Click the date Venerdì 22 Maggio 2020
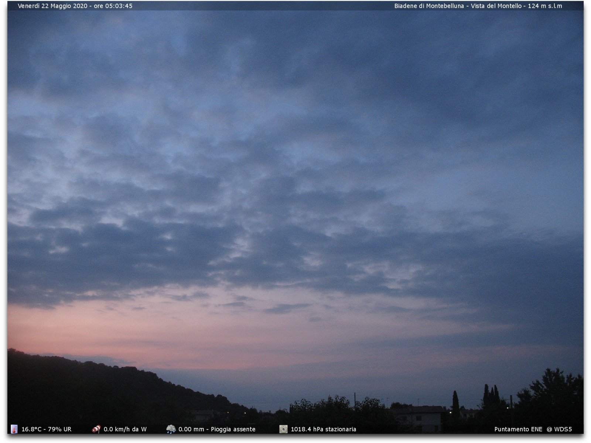The height and width of the screenshot is (443, 591). (x=52, y=6)
